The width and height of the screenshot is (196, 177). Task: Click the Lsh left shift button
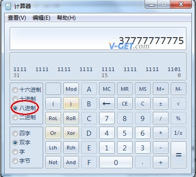click(x=53, y=148)
